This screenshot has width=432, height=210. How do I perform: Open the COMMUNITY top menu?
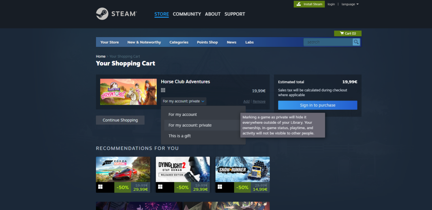coord(187,14)
